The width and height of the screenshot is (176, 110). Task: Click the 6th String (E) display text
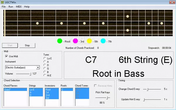[x=145, y=60]
